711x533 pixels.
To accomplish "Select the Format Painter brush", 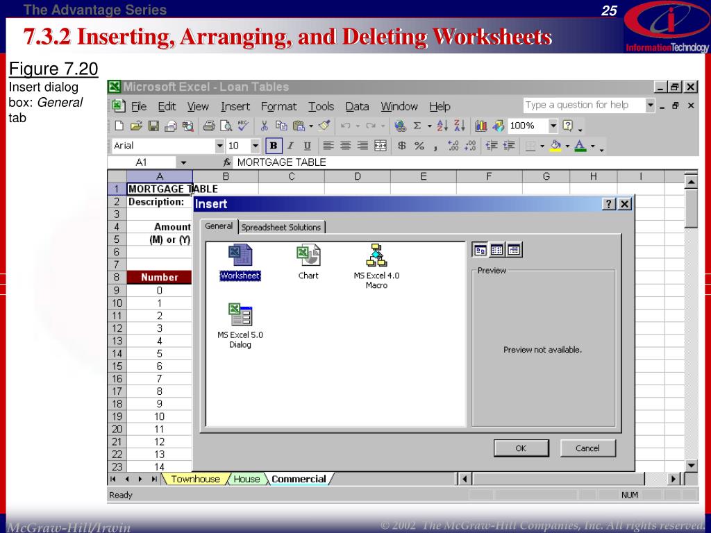I will [x=324, y=126].
